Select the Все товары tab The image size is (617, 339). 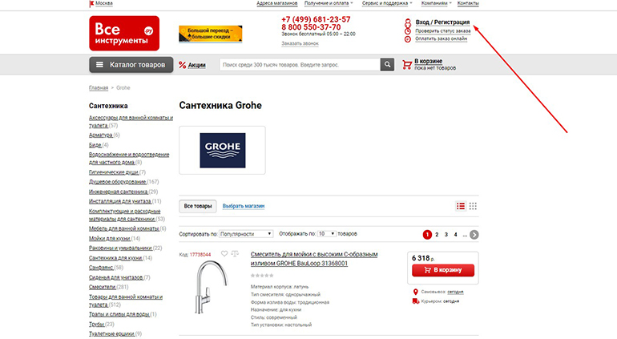[x=198, y=206]
